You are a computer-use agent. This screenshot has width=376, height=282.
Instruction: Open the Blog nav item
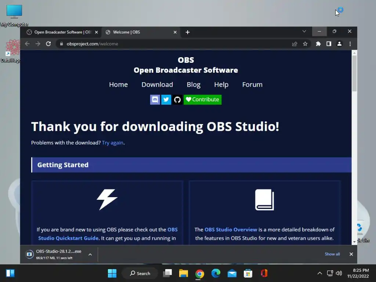click(194, 85)
